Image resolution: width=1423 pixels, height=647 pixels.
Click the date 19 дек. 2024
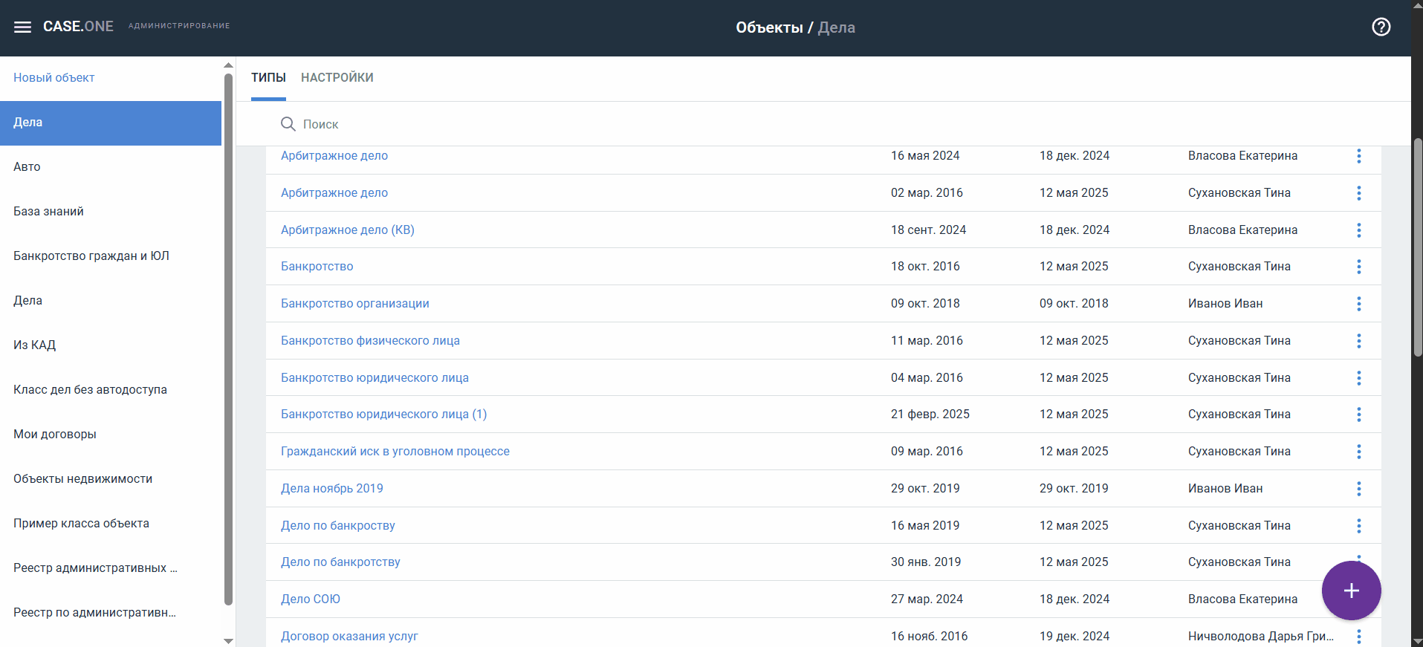pyautogui.click(x=1074, y=637)
